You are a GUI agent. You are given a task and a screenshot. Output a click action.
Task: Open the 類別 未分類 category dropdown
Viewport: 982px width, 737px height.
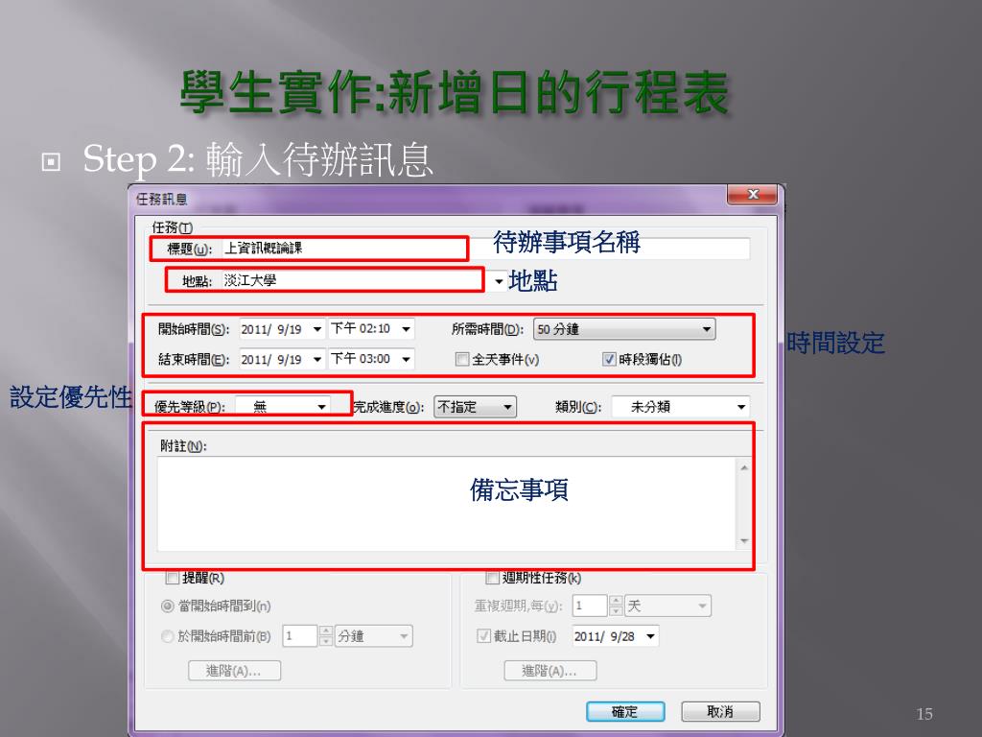(680, 407)
